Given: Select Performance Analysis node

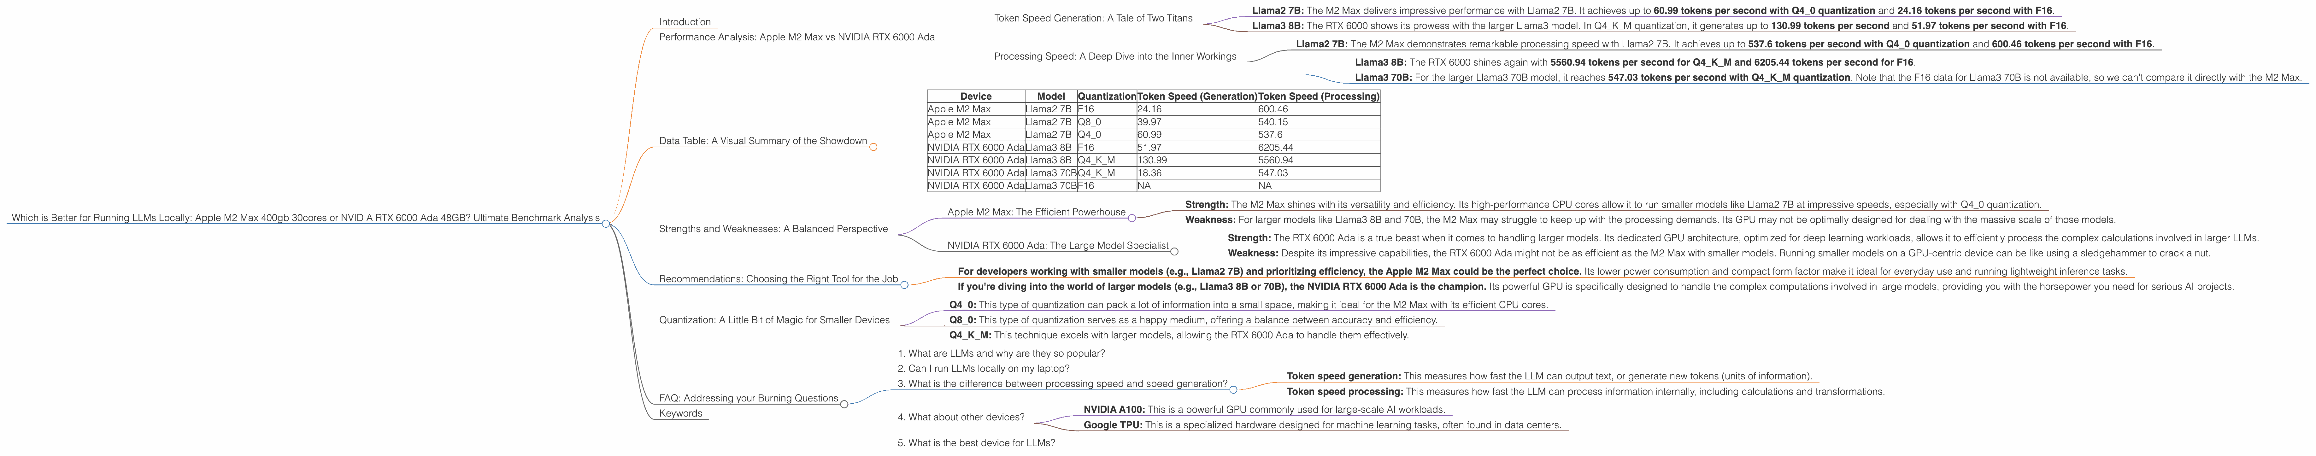Looking at the screenshot, I should [796, 37].
